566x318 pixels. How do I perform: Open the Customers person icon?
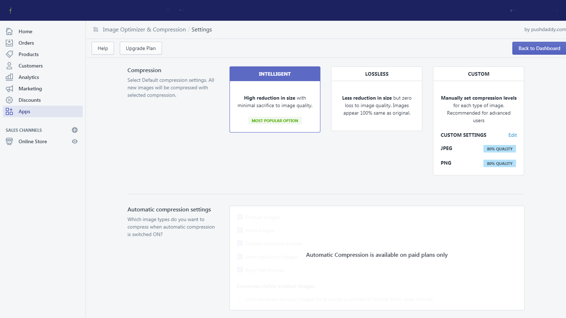tap(9, 66)
